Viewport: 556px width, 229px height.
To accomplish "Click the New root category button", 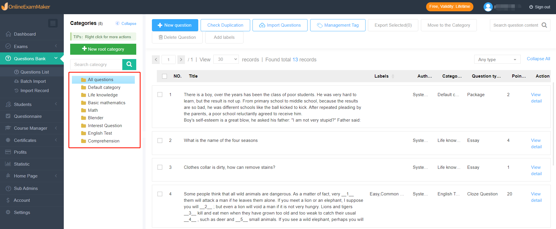I will (x=103, y=49).
